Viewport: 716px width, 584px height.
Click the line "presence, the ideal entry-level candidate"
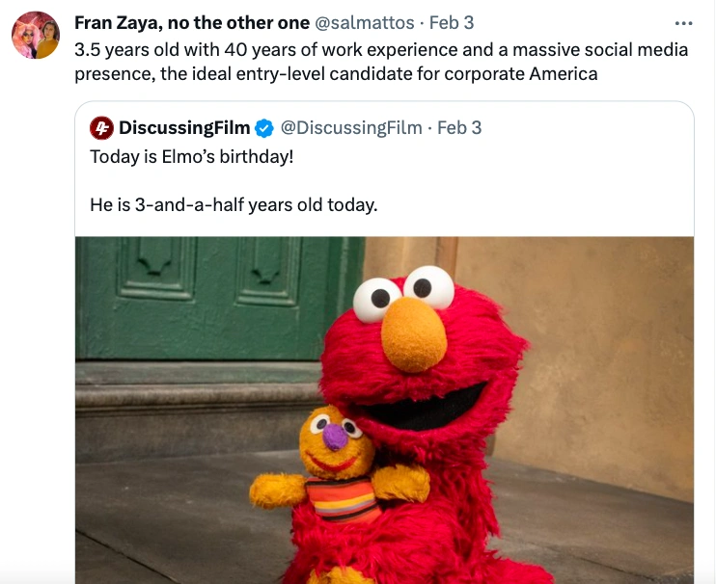(336, 73)
